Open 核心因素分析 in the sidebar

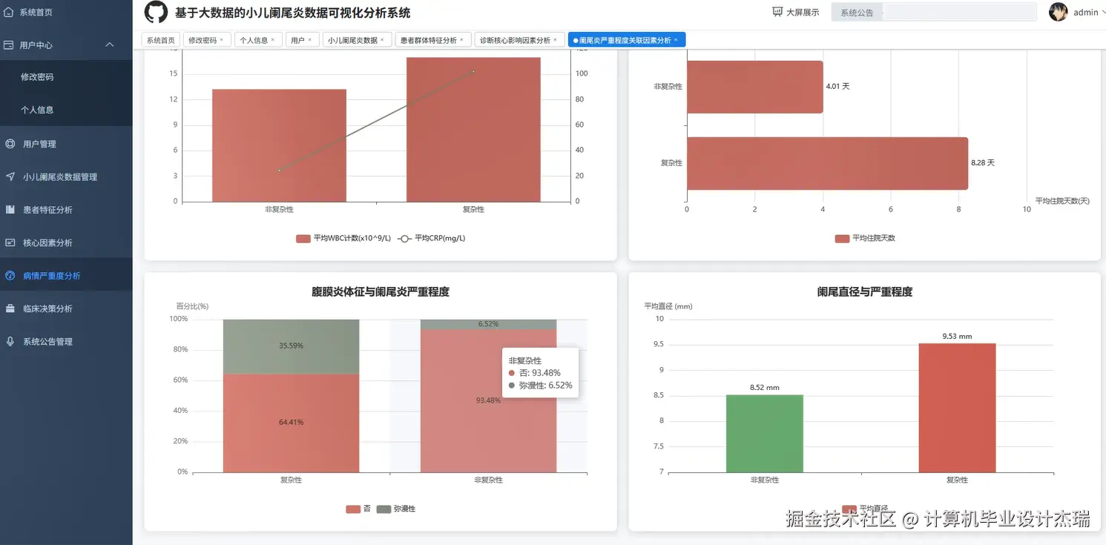[66, 242]
